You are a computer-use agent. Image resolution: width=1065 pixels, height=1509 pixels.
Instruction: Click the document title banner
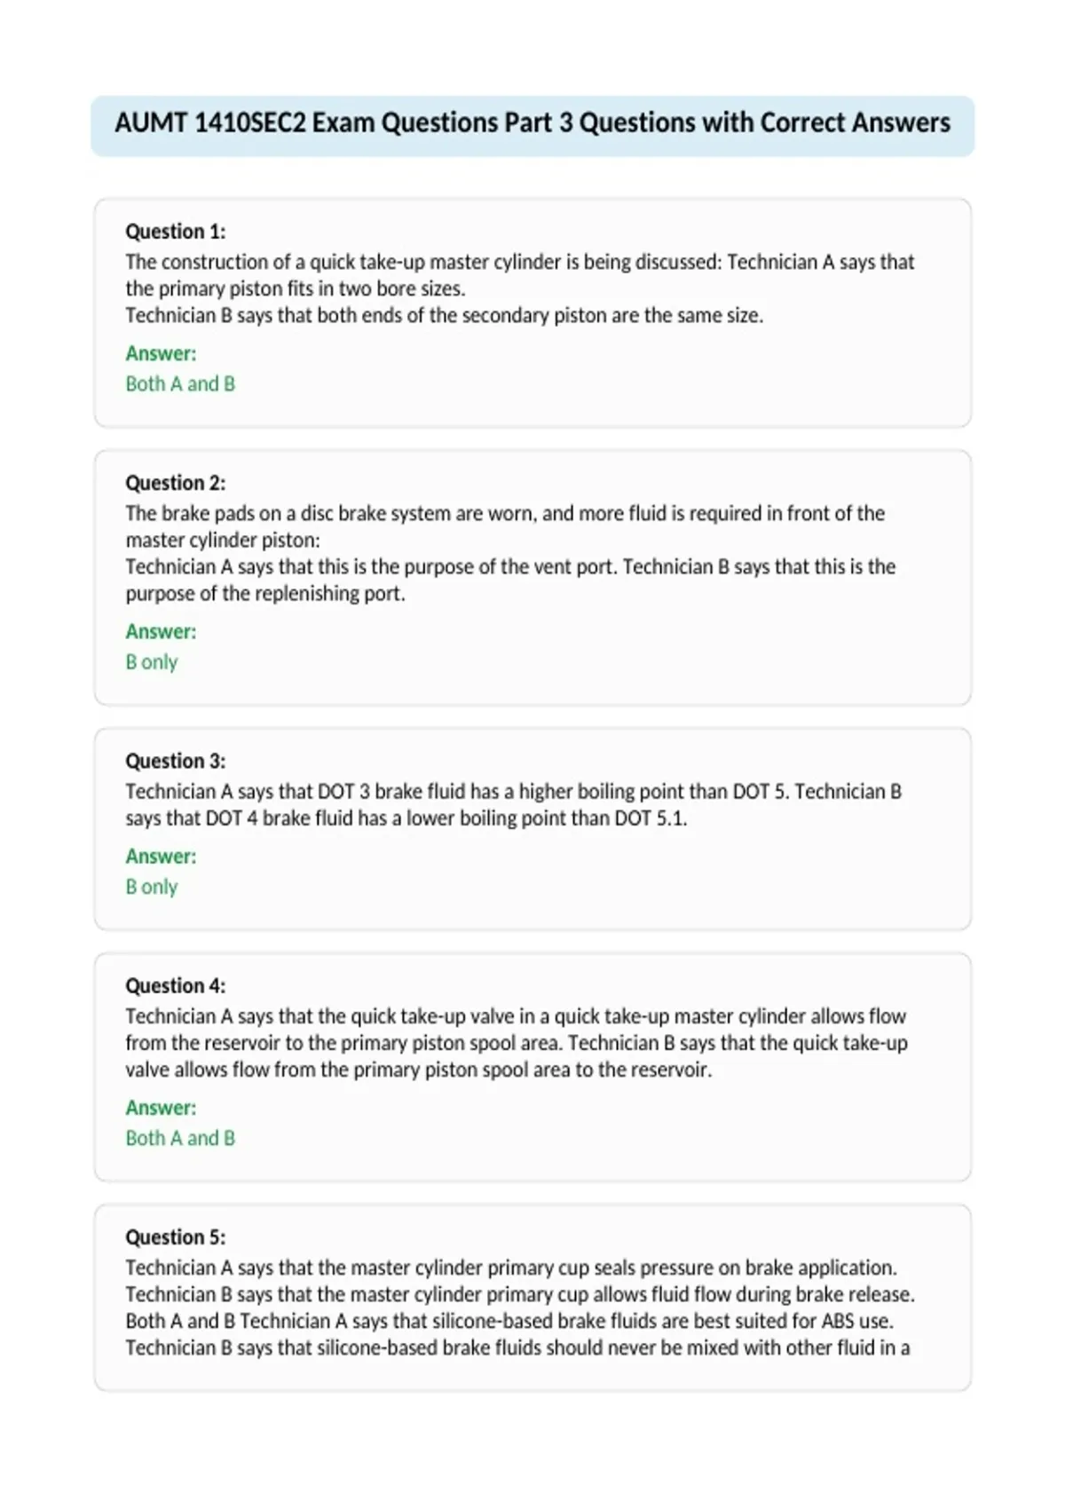click(x=532, y=126)
